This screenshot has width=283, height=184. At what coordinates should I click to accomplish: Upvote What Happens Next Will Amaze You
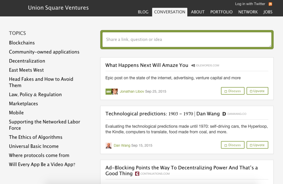257,91
